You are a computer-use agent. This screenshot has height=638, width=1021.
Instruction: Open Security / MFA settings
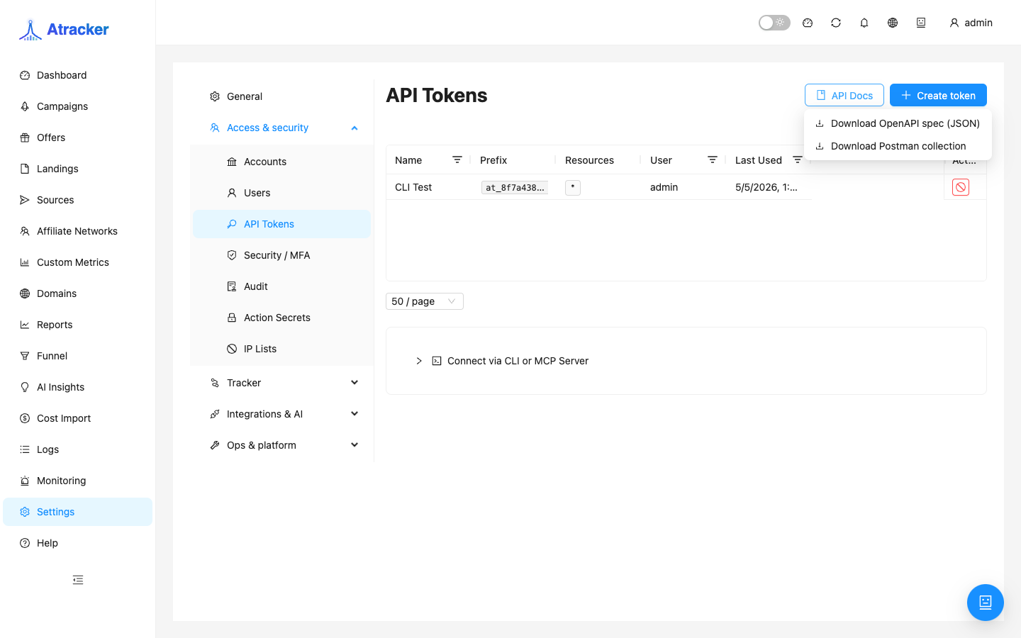pos(281,255)
